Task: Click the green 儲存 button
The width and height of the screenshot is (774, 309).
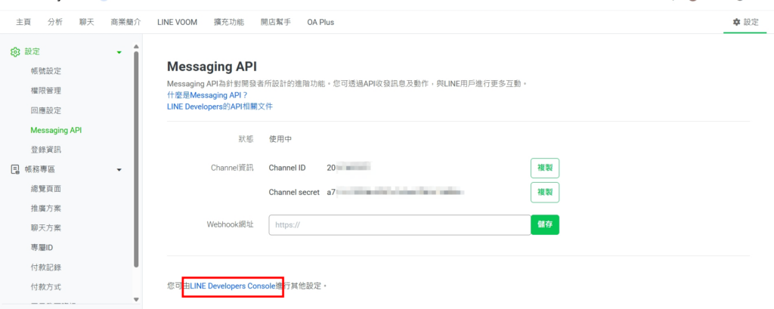Action: pos(545,224)
